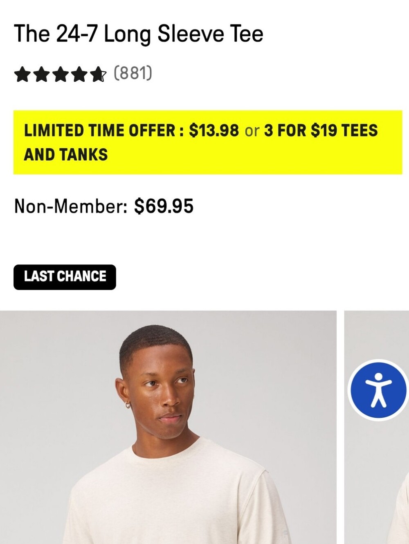This screenshot has height=544, width=409.
Task: Select the $13.98 offer price
Action: click(x=214, y=130)
